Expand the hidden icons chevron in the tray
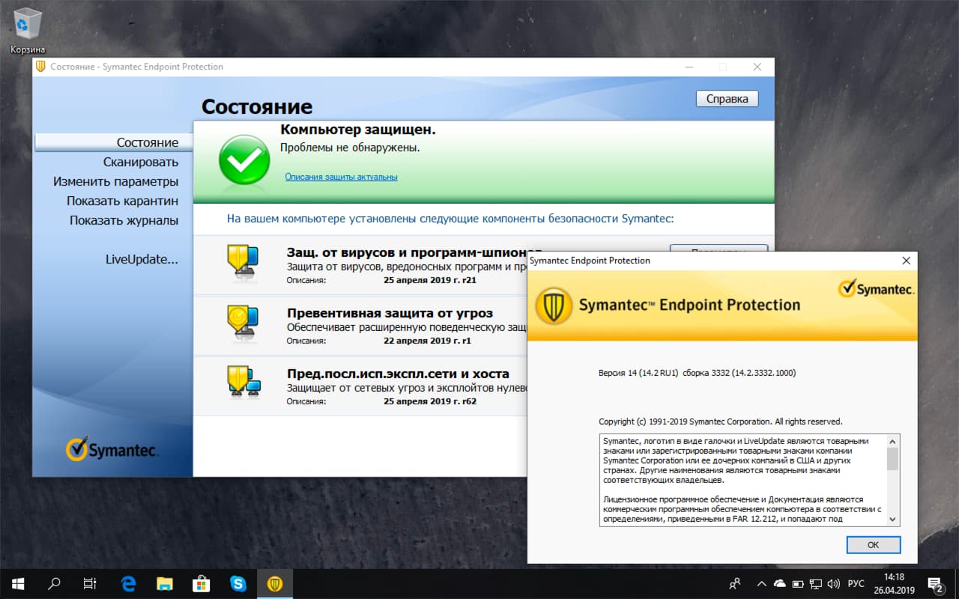The height and width of the screenshot is (599, 959). pyautogui.click(x=761, y=583)
